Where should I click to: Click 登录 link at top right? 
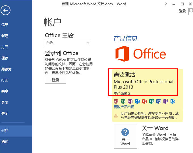[x=182, y=11]
